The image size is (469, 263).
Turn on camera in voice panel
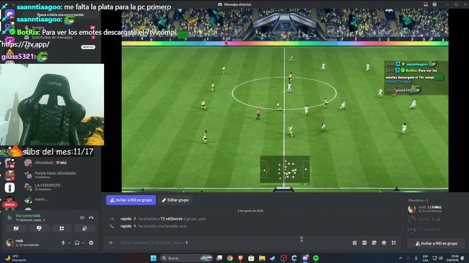(x=16, y=228)
